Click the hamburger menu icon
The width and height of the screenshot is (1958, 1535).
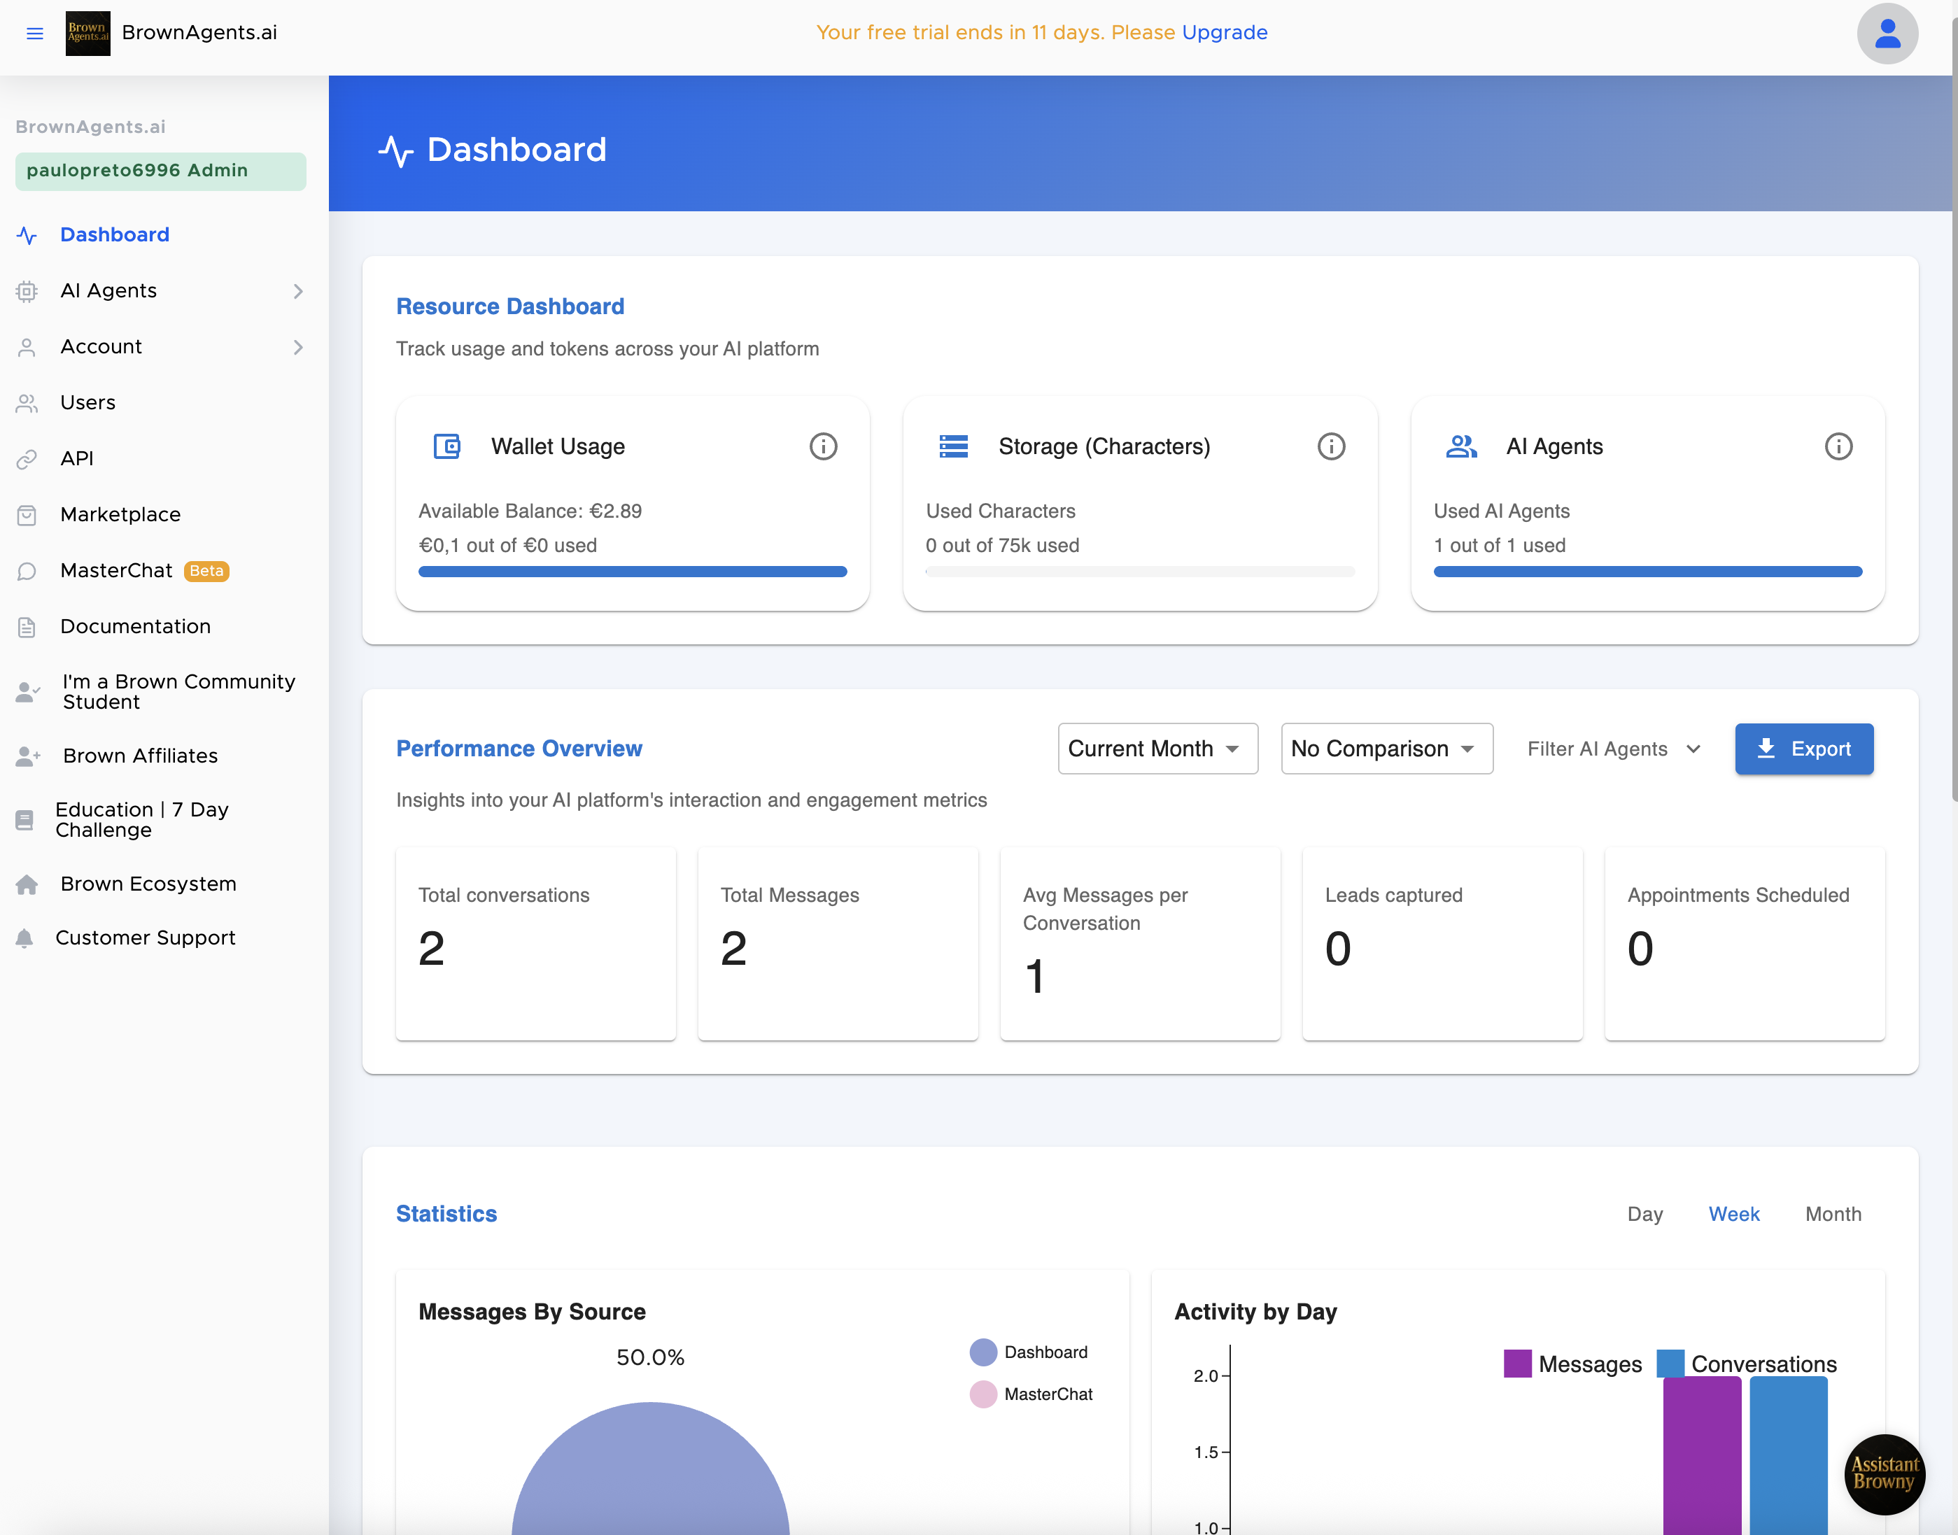point(35,34)
